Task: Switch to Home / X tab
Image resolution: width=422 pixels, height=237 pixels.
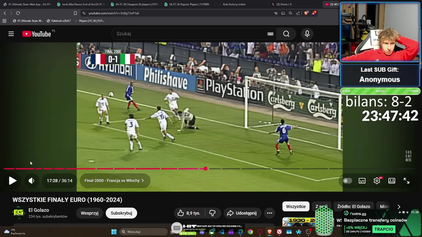Action: click(295, 4)
